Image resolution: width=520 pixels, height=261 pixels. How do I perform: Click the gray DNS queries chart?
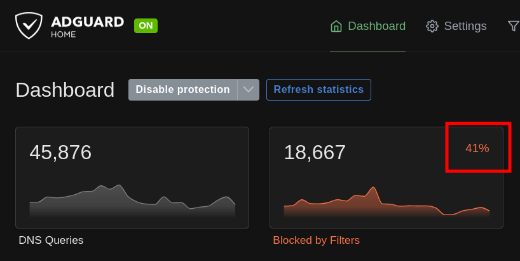click(132, 201)
